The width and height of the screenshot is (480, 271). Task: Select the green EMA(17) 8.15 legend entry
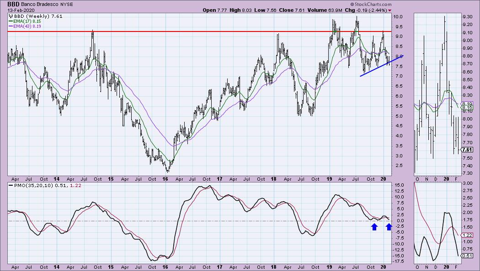click(x=27, y=21)
